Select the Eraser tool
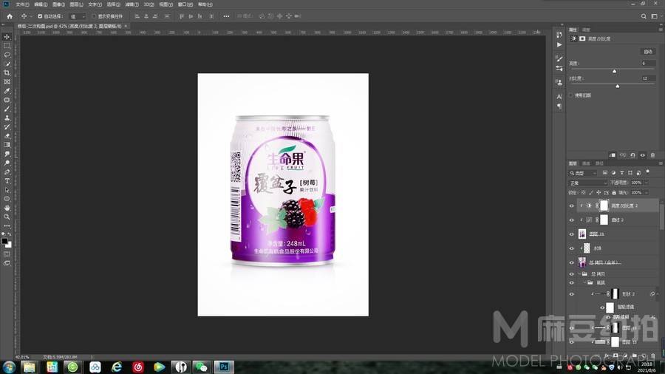 click(x=7, y=136)
